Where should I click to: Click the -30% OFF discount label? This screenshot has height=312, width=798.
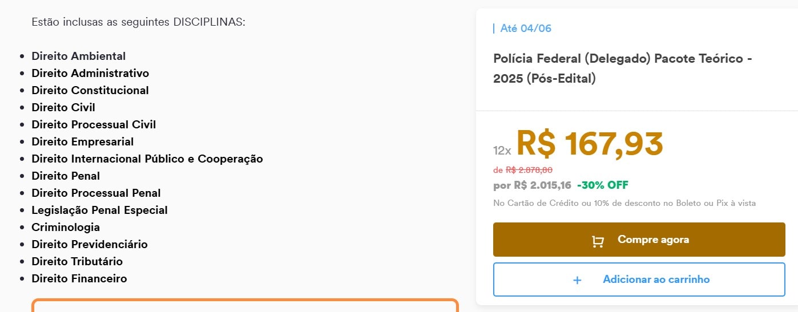[602, 185]
